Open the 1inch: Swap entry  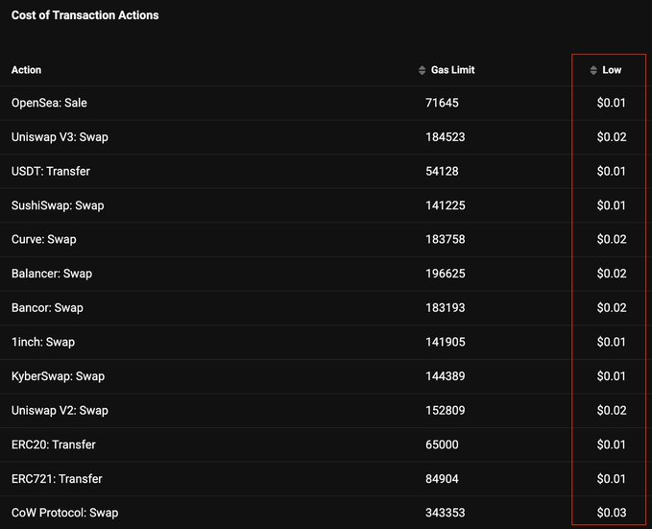click(43, 342)
